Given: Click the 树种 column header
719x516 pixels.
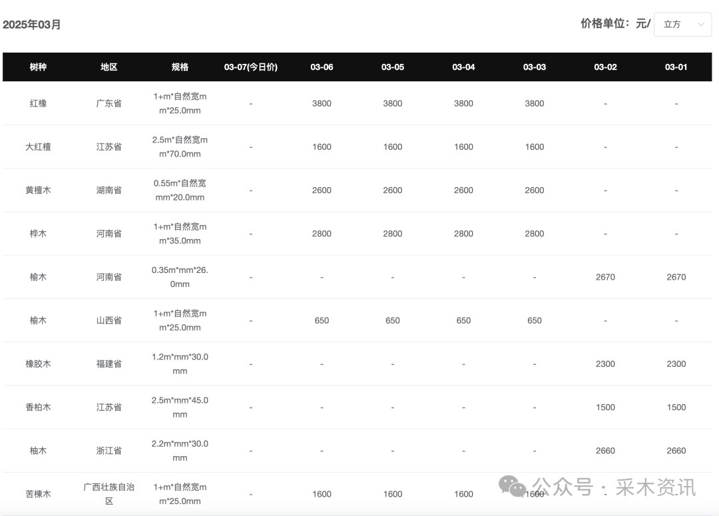Looking at the screenshot, I should point(38,67).
